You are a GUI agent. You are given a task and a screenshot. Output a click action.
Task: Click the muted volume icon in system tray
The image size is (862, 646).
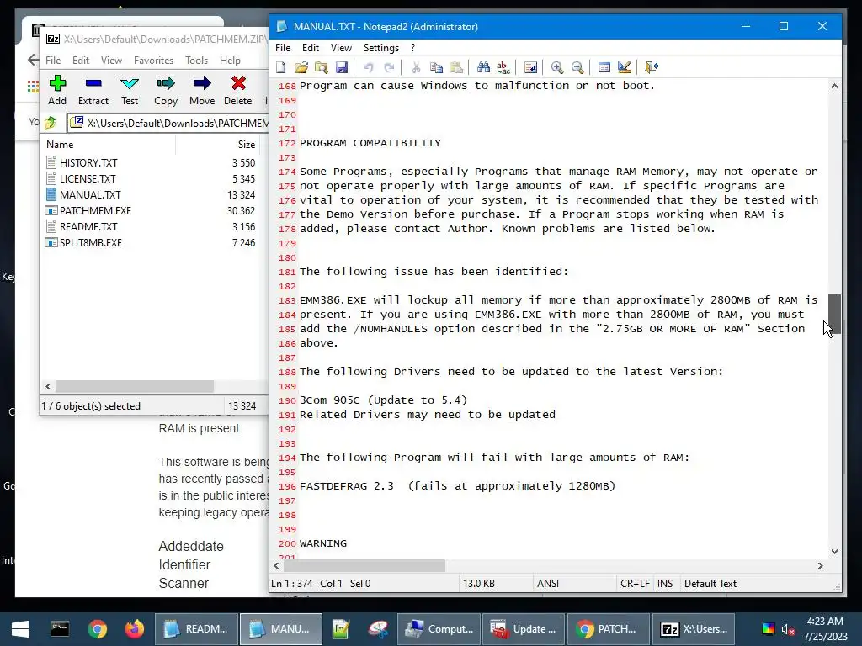click(x=788, y=629)
